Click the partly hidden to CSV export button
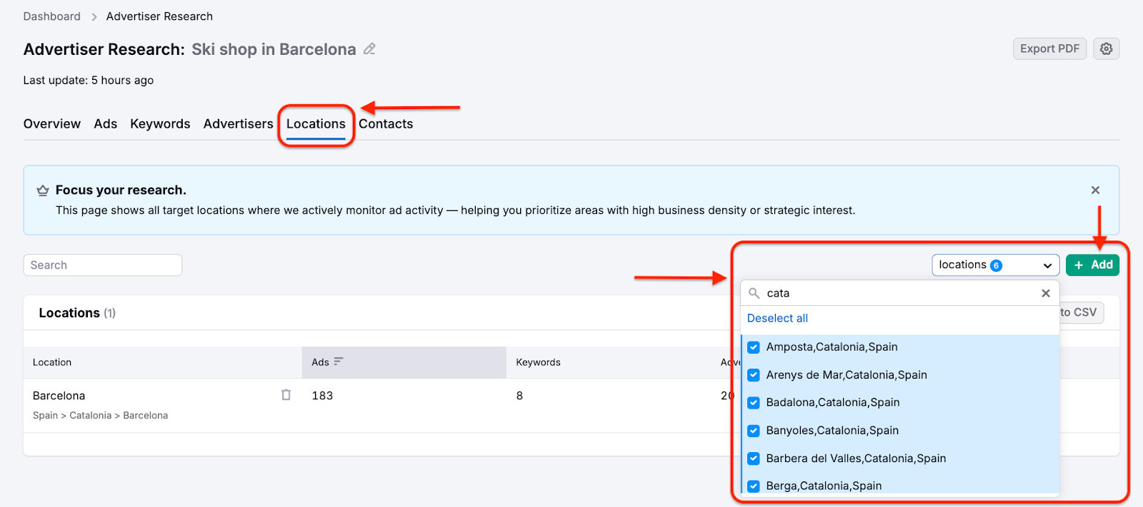Image resolution: width=1143 pixels, height=507 pixels. coord(1082,312)
